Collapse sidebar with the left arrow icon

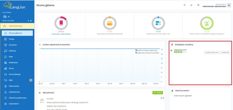point(29,21)
